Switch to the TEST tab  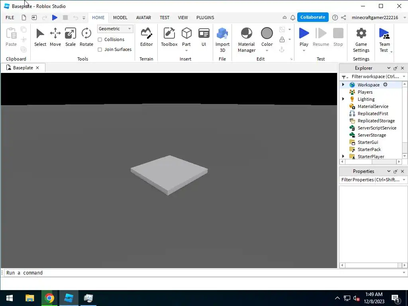pos(165,18)
